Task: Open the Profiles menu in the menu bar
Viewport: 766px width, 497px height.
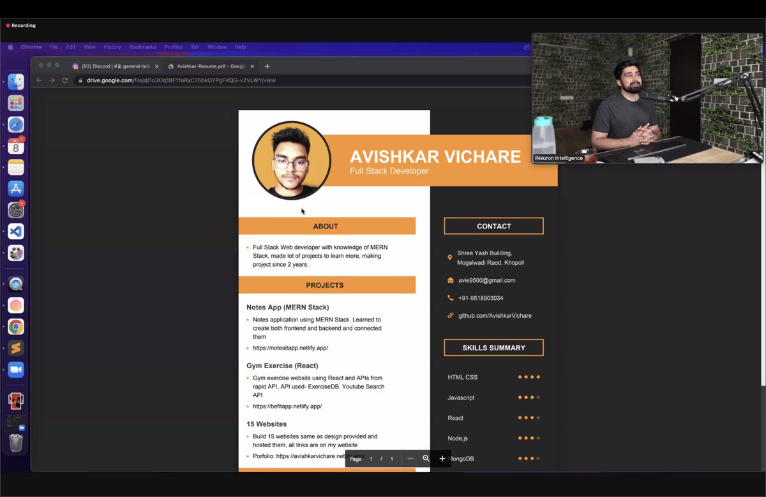Action: coord(173,47)
